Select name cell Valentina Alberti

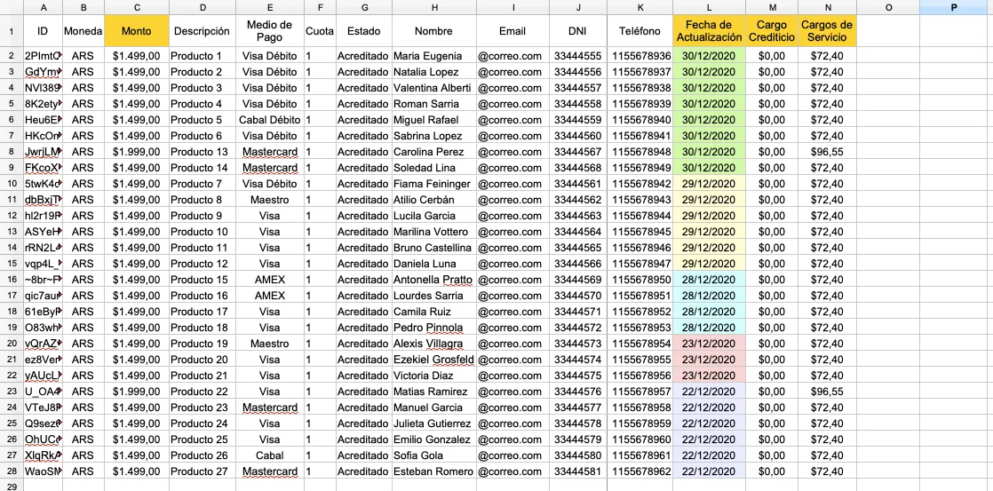433,88
